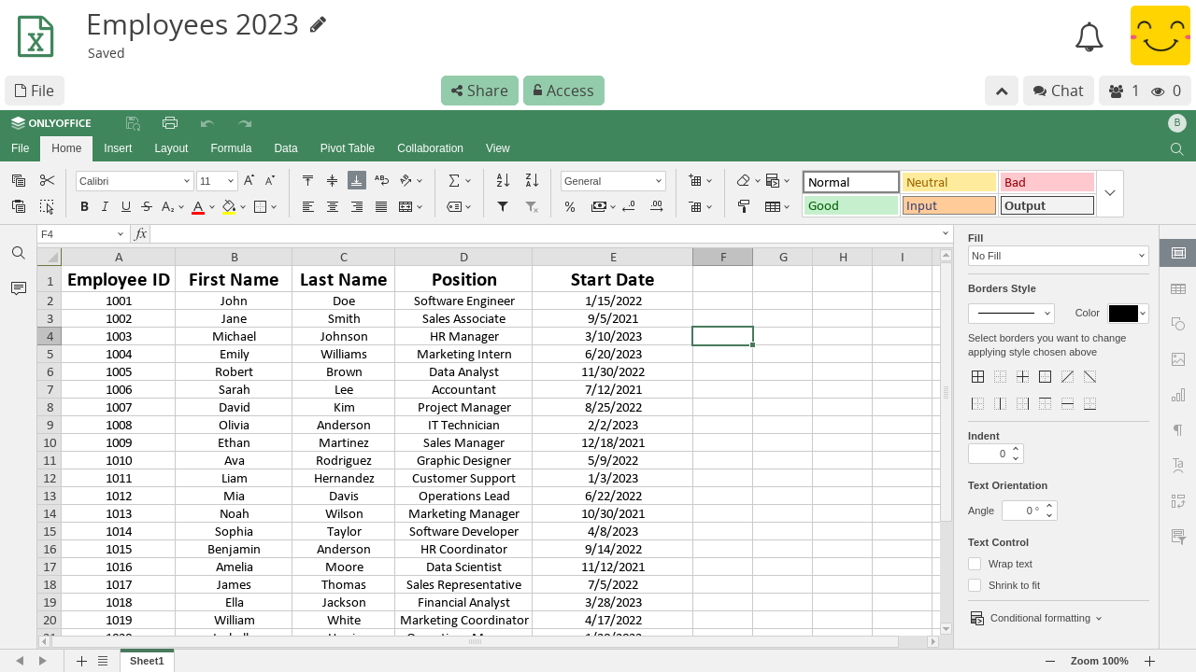Image resolution: width=1196 pixels, height=672 pixels.
Task: Check the Shrink to fit option
Action: (x=975, y=585)
